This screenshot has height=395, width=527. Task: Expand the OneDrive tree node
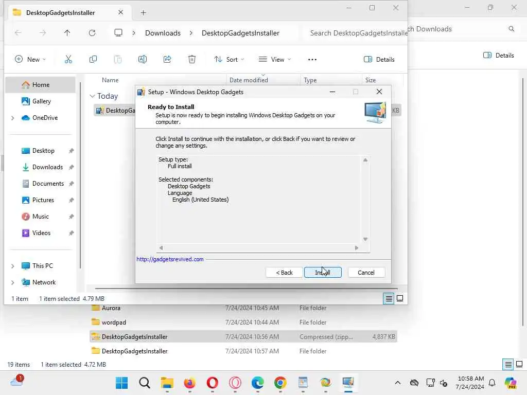[13, 118]
